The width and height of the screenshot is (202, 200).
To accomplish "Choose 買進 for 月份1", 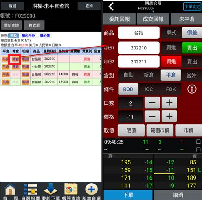I will tap(171, 48).
